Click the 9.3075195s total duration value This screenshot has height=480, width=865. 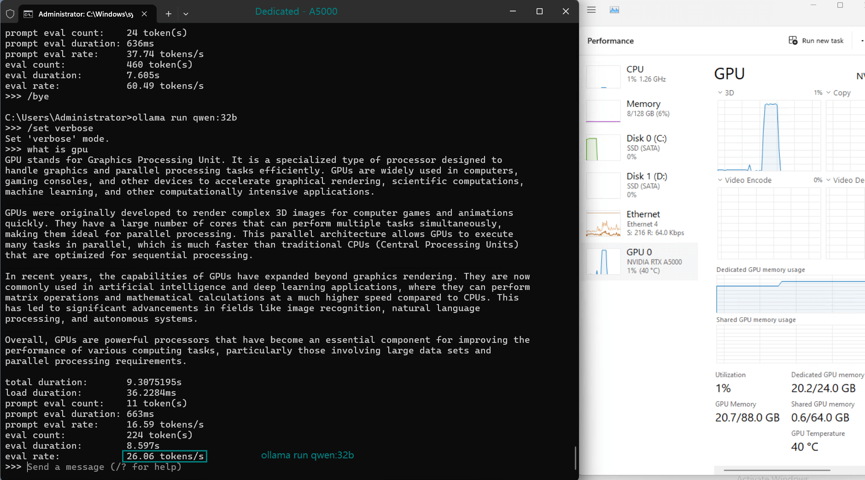(154, 382)
